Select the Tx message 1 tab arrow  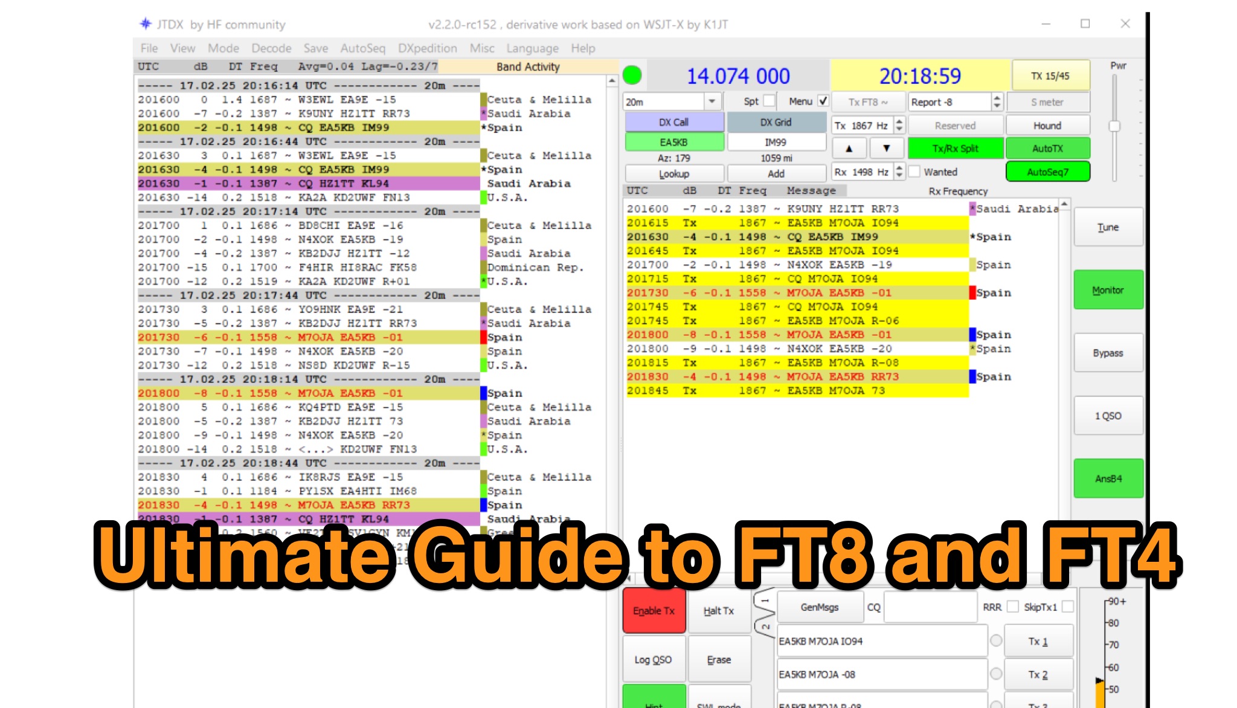(765, 601)
